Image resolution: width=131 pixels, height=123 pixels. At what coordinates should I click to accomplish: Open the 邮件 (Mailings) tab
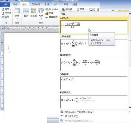(x=56, y=4)
